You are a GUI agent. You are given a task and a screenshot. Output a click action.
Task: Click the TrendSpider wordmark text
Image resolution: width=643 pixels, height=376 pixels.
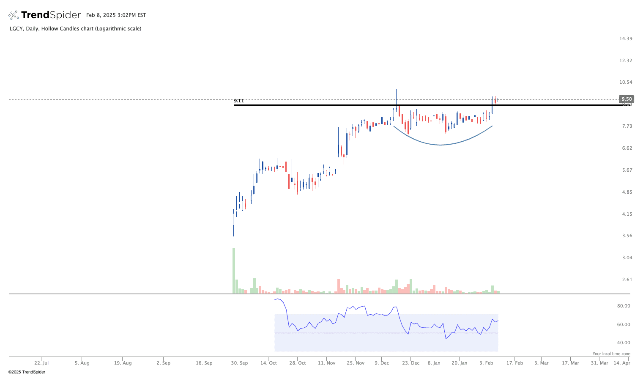[51, 15]
